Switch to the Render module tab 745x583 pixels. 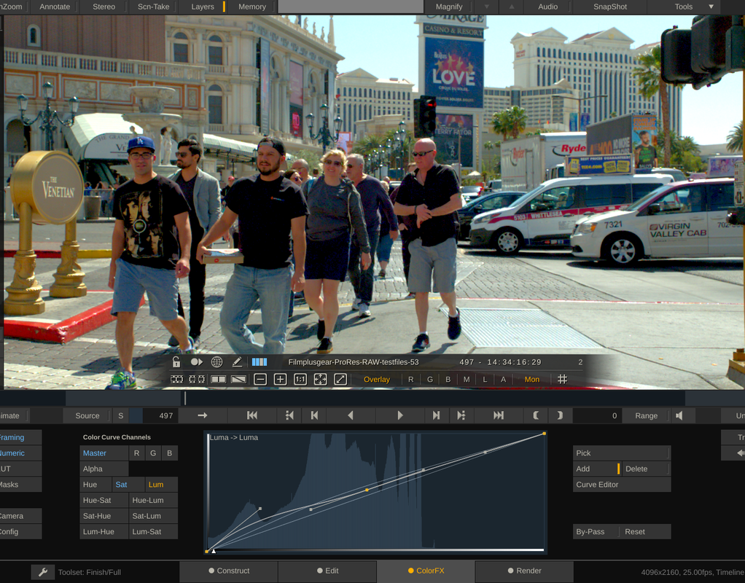click(524, 571)
